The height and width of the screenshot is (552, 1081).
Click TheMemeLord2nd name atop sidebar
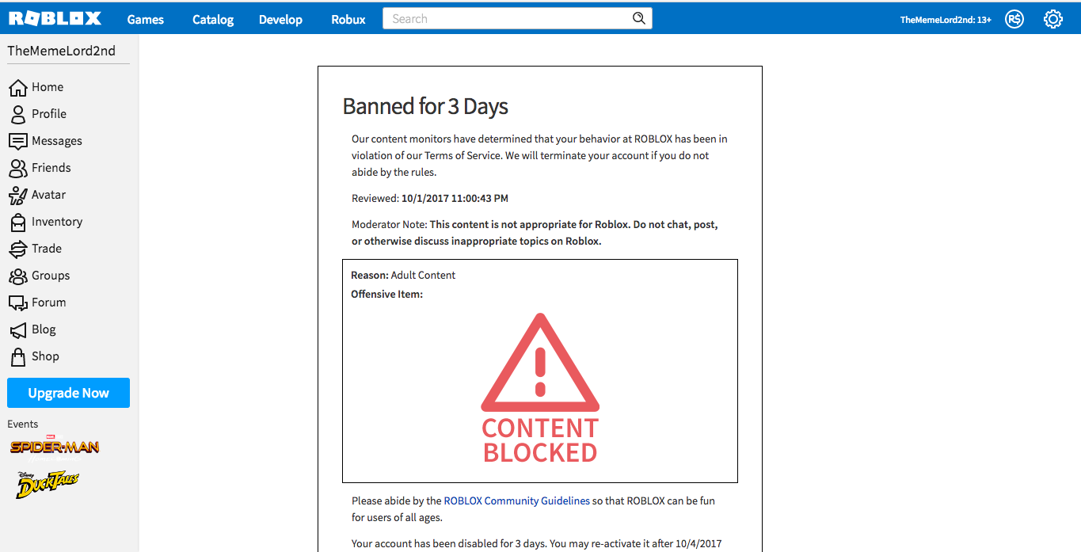tap(61, 51)
